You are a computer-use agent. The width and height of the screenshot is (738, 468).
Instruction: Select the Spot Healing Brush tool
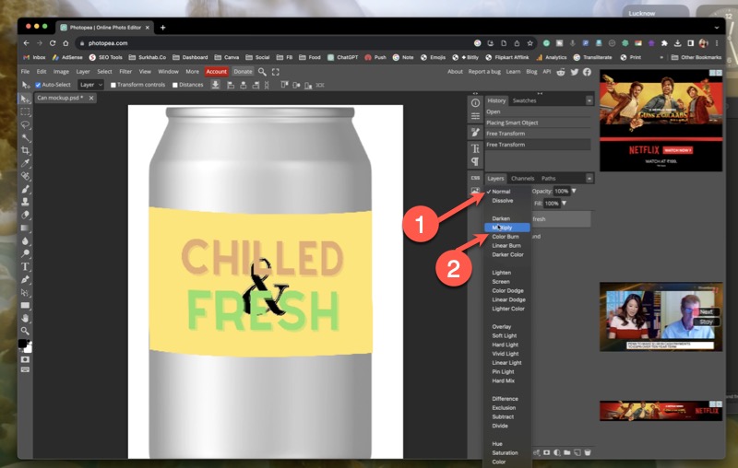26,176
